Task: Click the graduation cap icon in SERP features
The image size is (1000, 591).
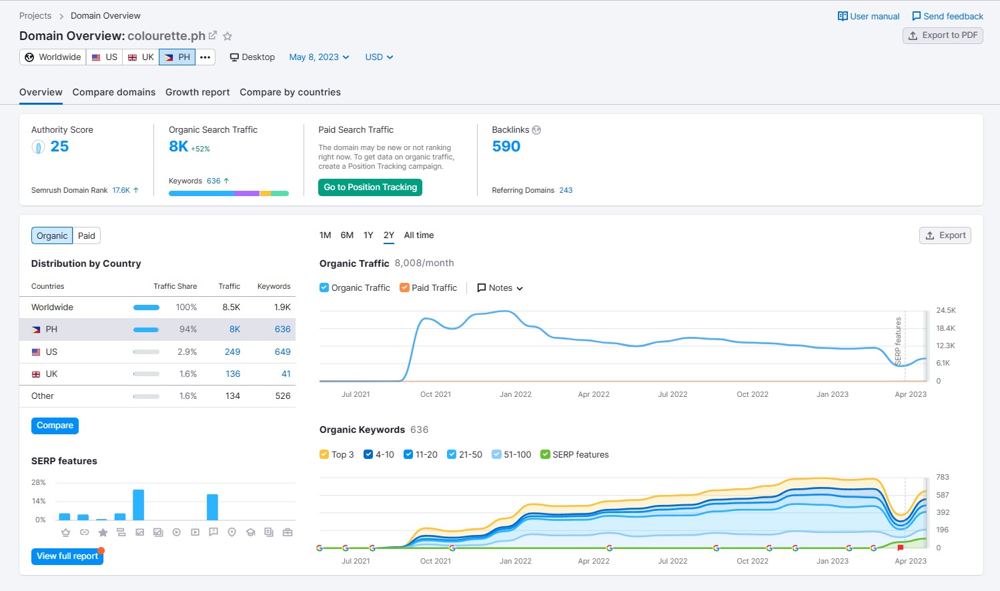Action: click(x=251, y=532)
